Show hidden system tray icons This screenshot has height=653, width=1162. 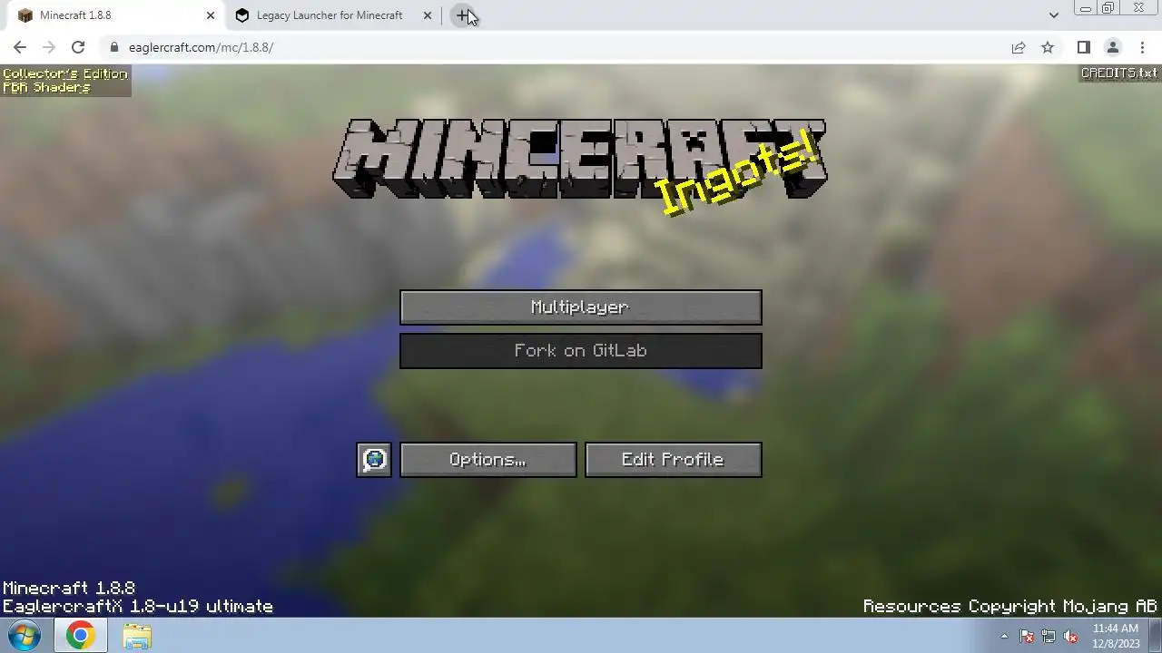click(x=1004, y=636)
